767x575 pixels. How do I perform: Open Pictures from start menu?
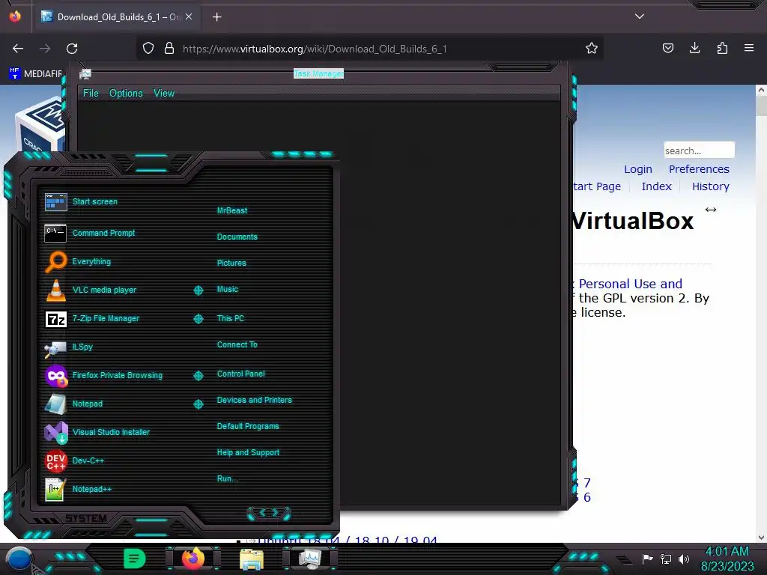pyautogui.click(x=231, y=263)
